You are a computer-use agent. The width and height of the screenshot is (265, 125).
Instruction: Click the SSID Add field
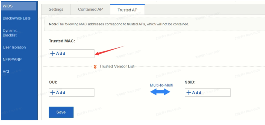(x=208, y=93)
